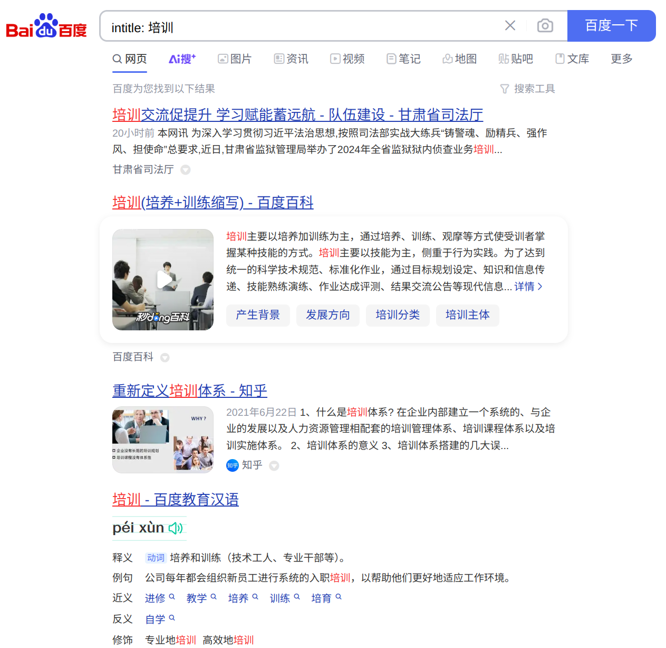
Task: Click the 动词 part-of-speech tag
Action: click(156, 558)
